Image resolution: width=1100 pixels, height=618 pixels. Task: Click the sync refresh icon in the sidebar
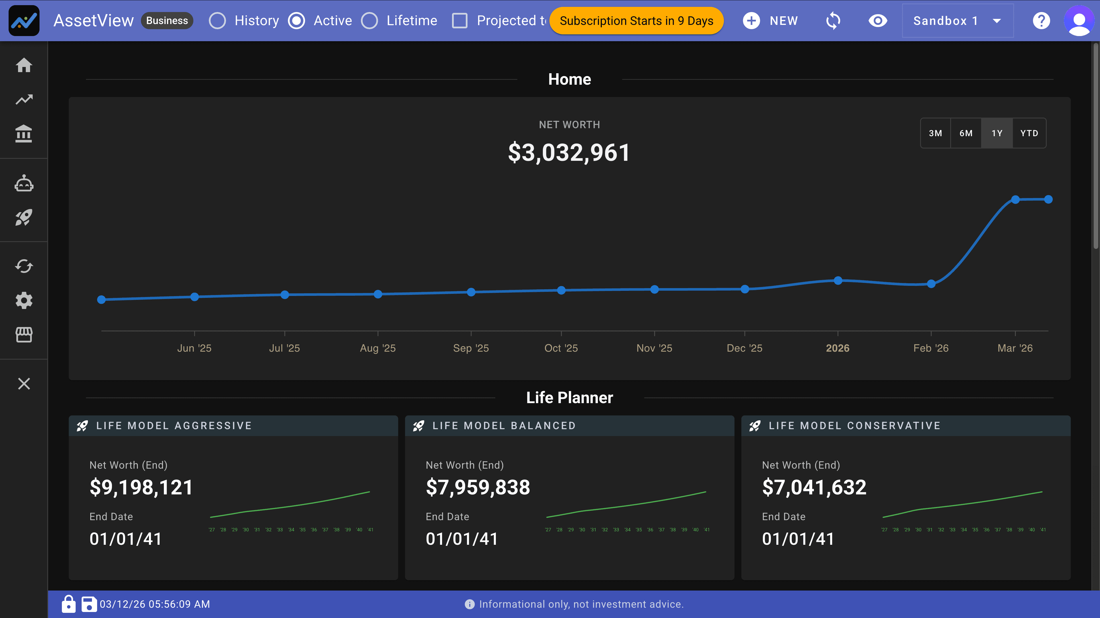(x=24, y=265)
